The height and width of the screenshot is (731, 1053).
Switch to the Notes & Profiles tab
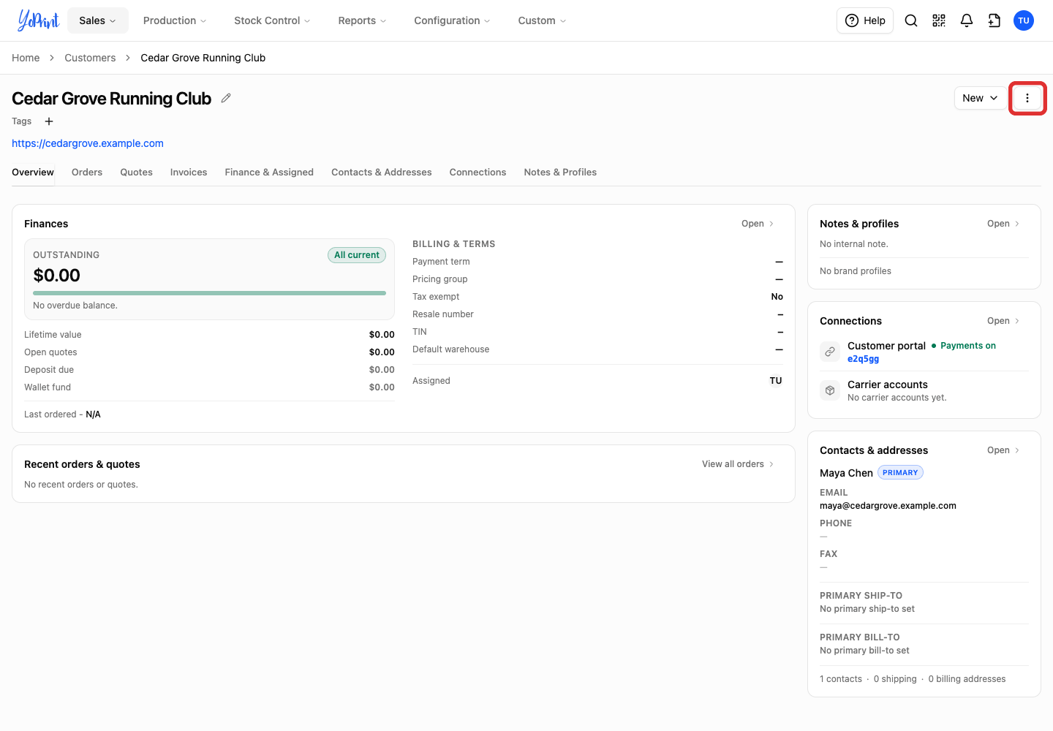tap(560, 172)
